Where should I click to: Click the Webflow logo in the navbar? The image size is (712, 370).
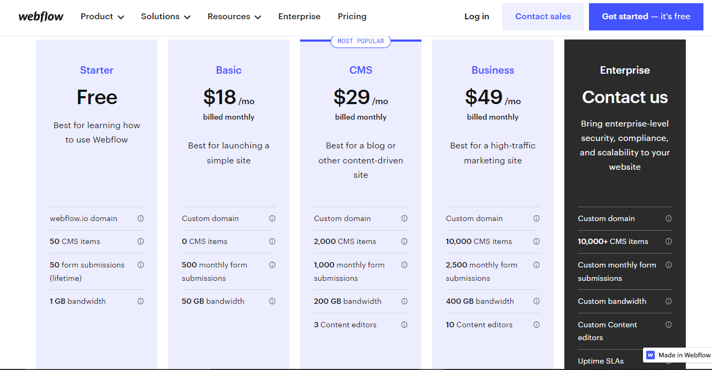[41, 17]
